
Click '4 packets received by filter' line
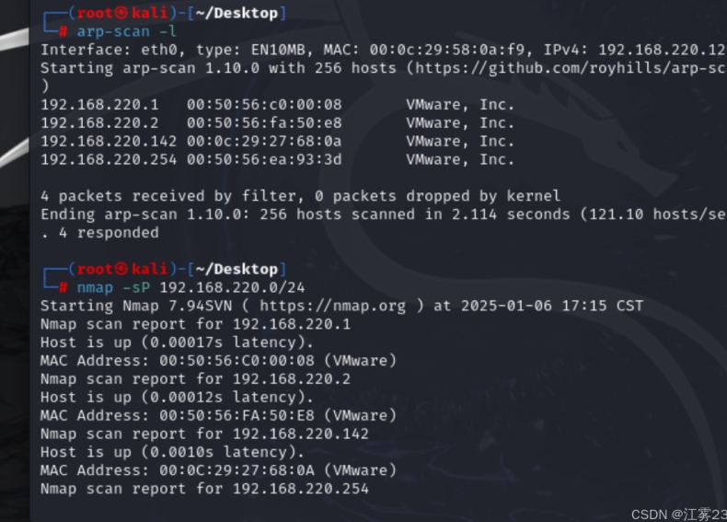pos(172,196)
